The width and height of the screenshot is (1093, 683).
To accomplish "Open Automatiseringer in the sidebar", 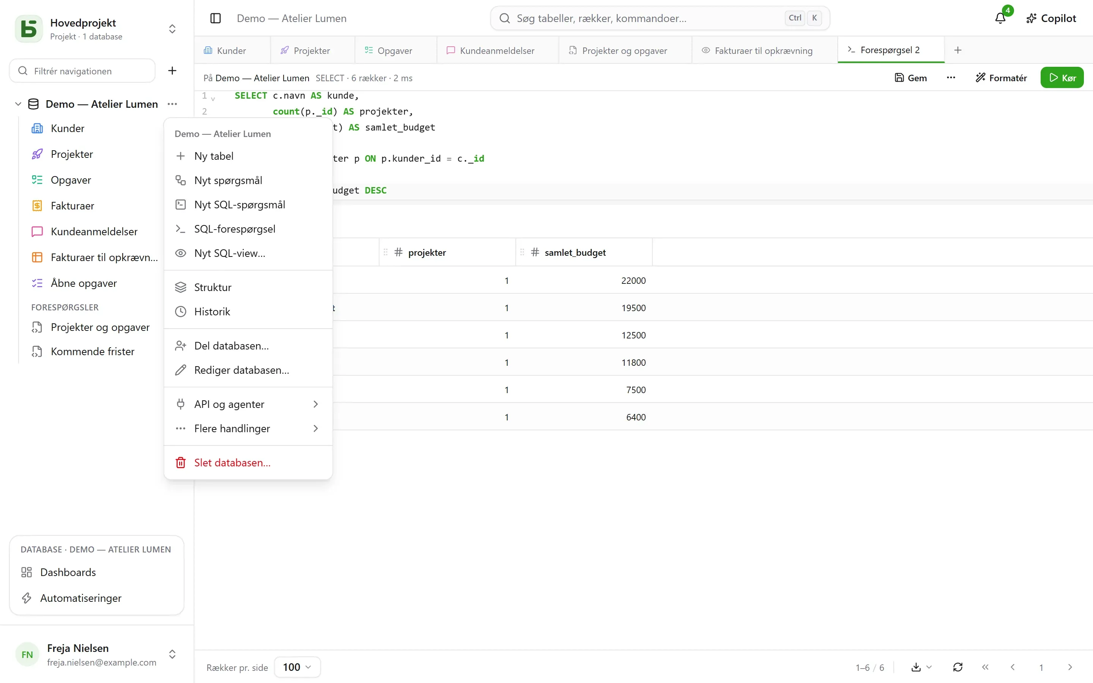I will point(97,598).
